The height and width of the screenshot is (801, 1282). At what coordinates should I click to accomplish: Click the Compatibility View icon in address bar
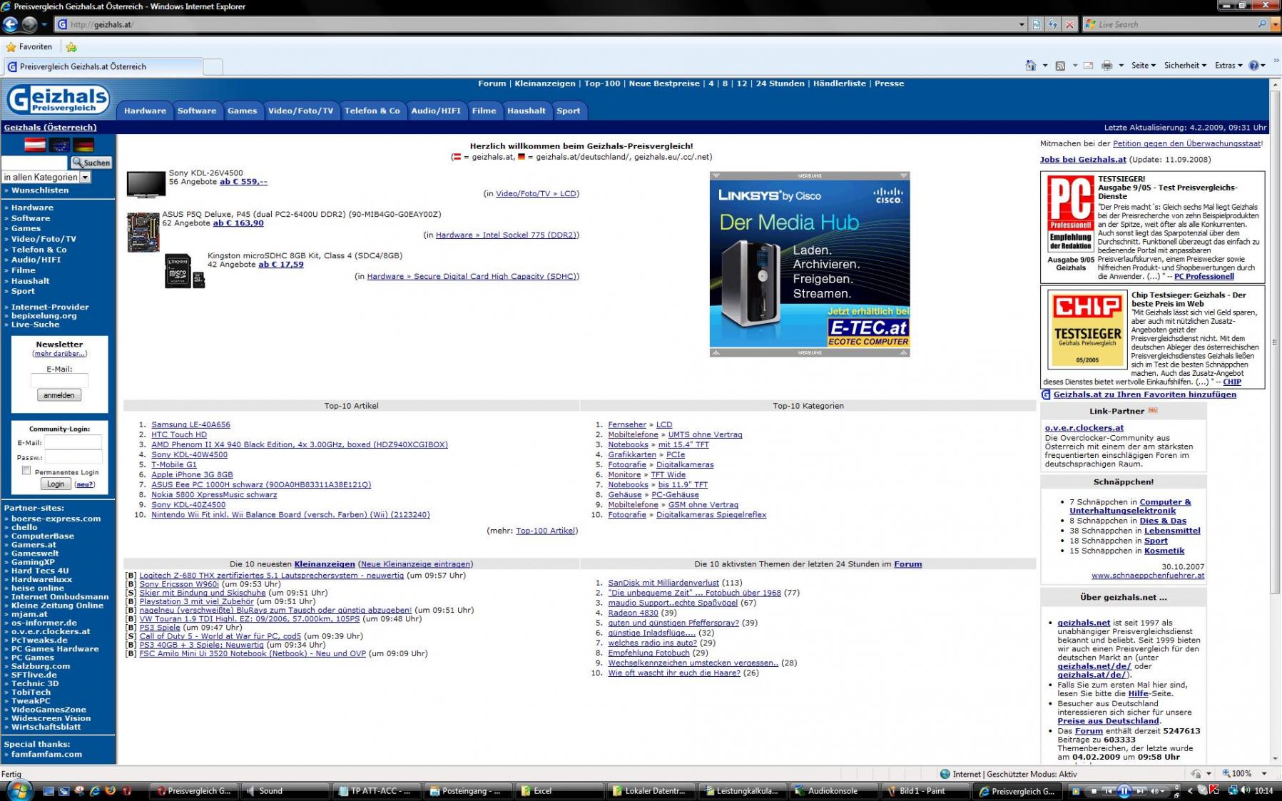point(1037,24)
